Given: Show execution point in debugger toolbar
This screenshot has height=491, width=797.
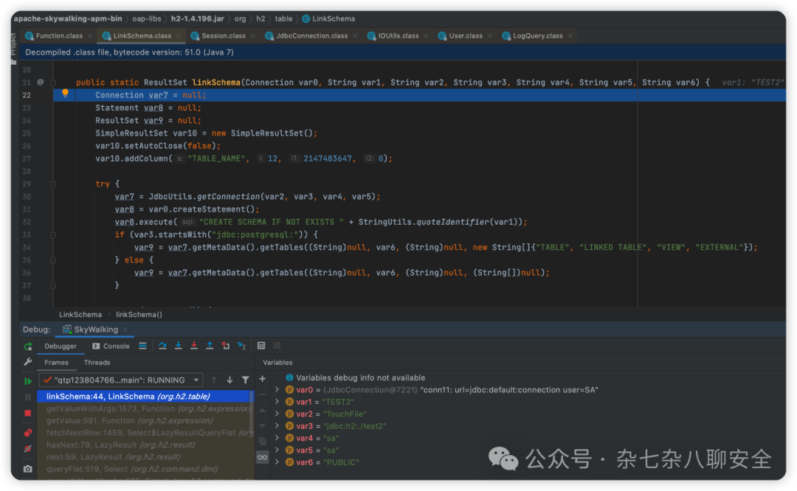Looking at the screenshot, I should click(143, 346).
